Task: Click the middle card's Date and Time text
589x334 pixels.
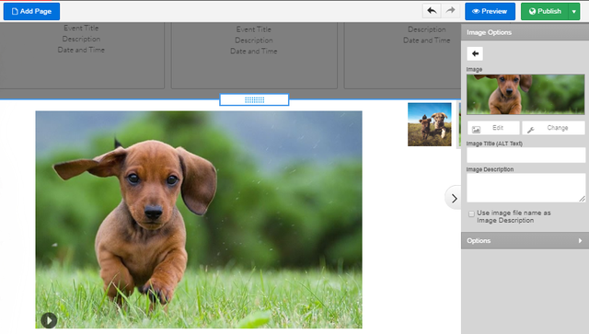Action: (254, 52)
